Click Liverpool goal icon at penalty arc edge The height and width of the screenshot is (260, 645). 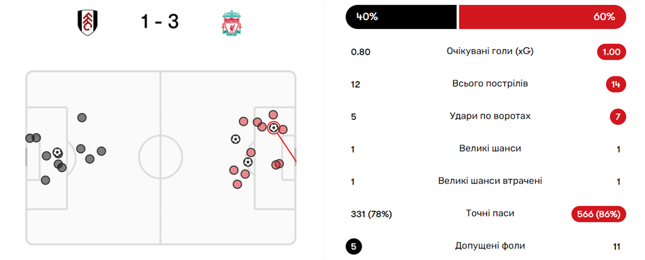coord(248,162)
